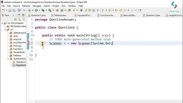This screenshot has width=183, height=103.
Task: Click the Skip All Breakpoints icon
Action: [24, 10]
